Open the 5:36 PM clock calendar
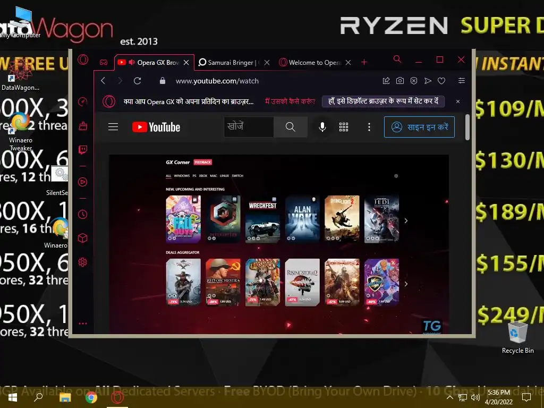 [x=498, y=397]
